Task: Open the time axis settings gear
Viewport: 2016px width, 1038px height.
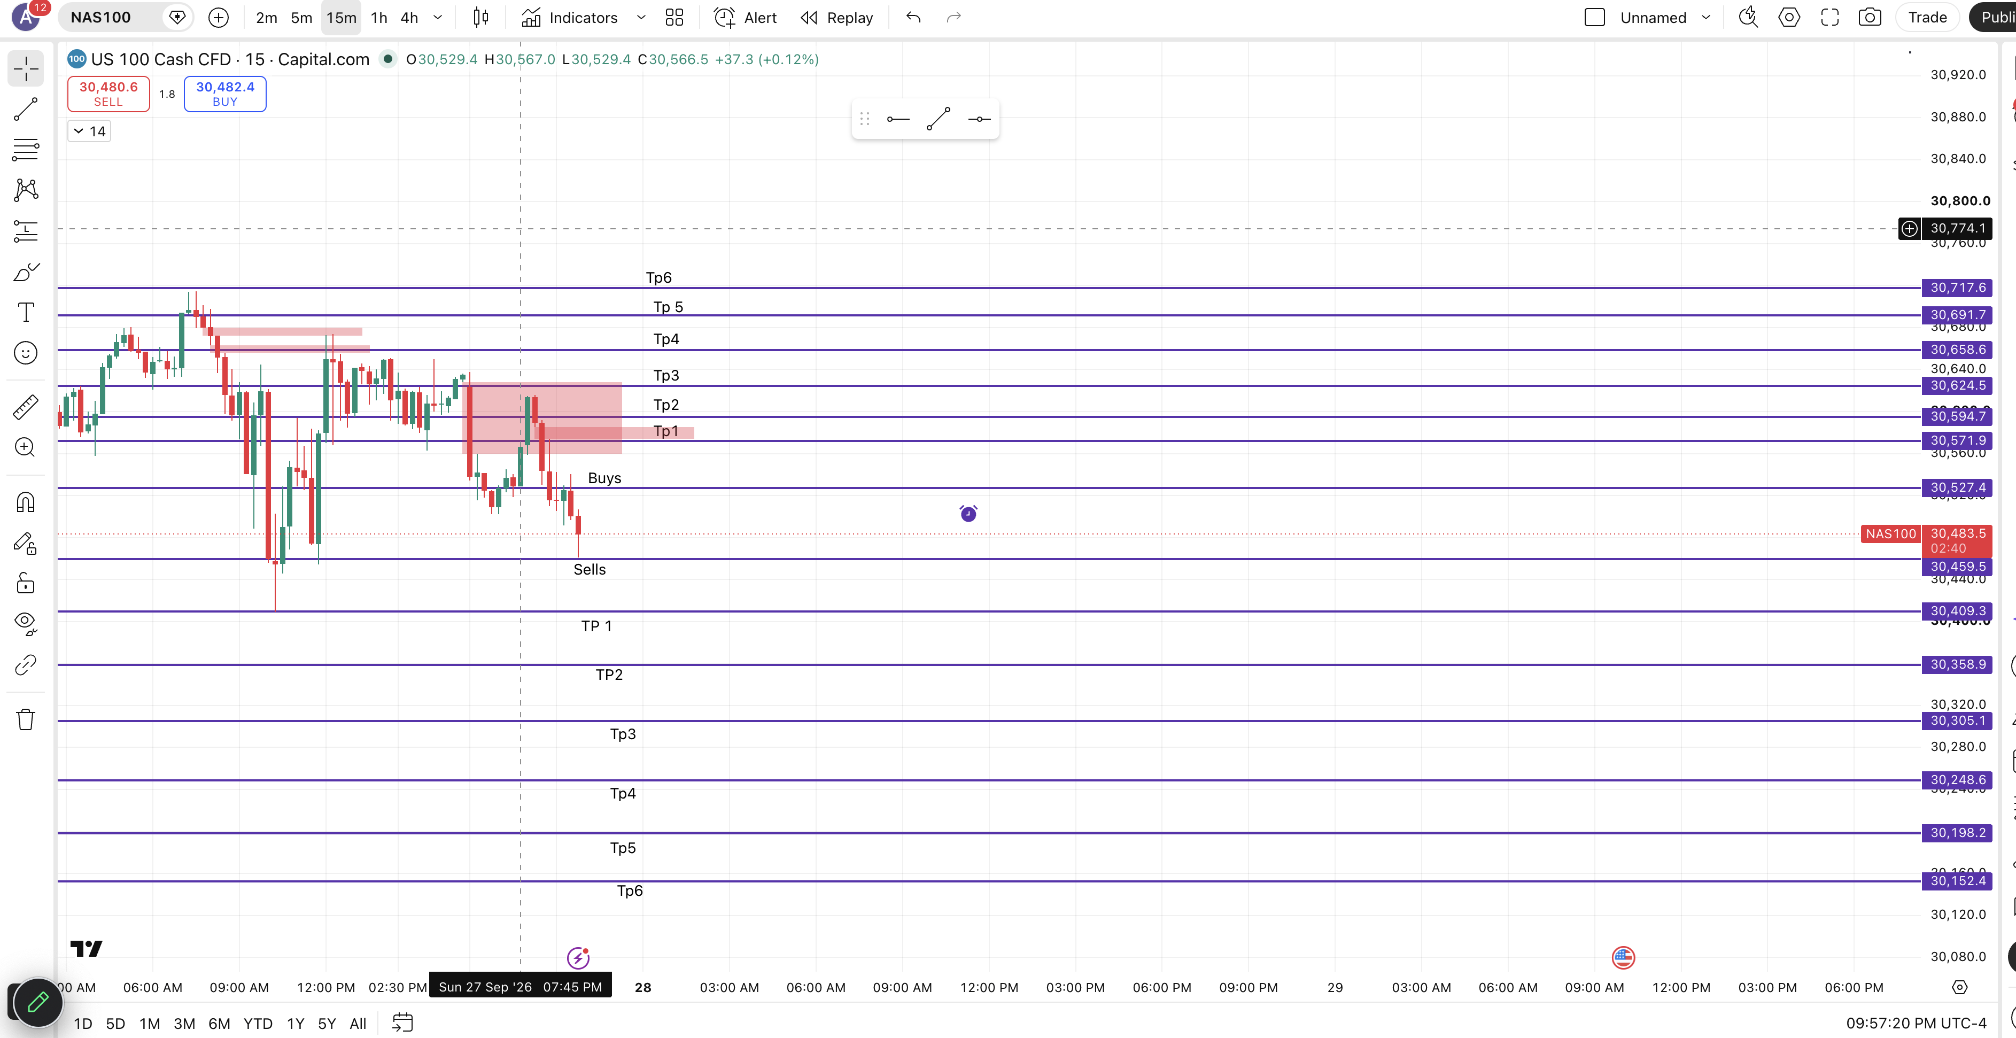Action: click(1960, 987)
